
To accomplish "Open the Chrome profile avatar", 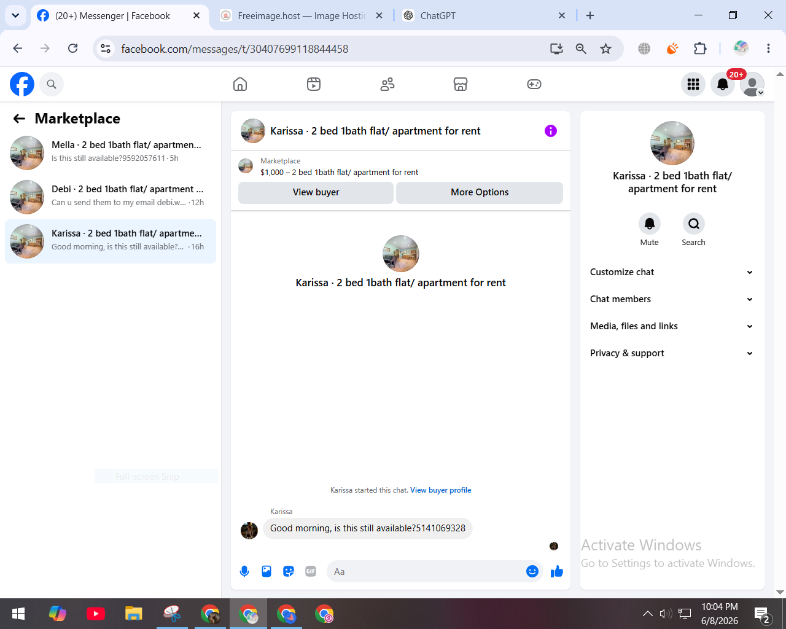I will 741,49.
